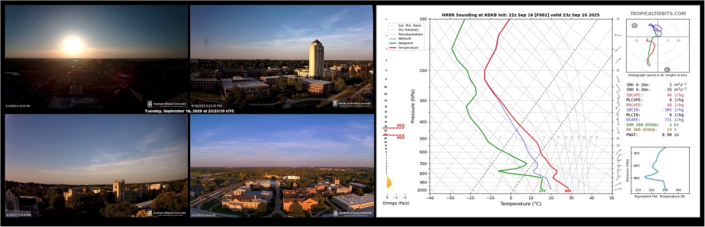
Task: Click the orange omega bars near 900 hPa
Action: [x=389, y=182]
